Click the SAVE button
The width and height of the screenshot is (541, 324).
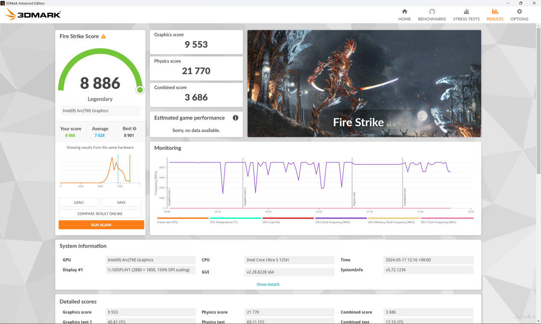coord(121,202)
